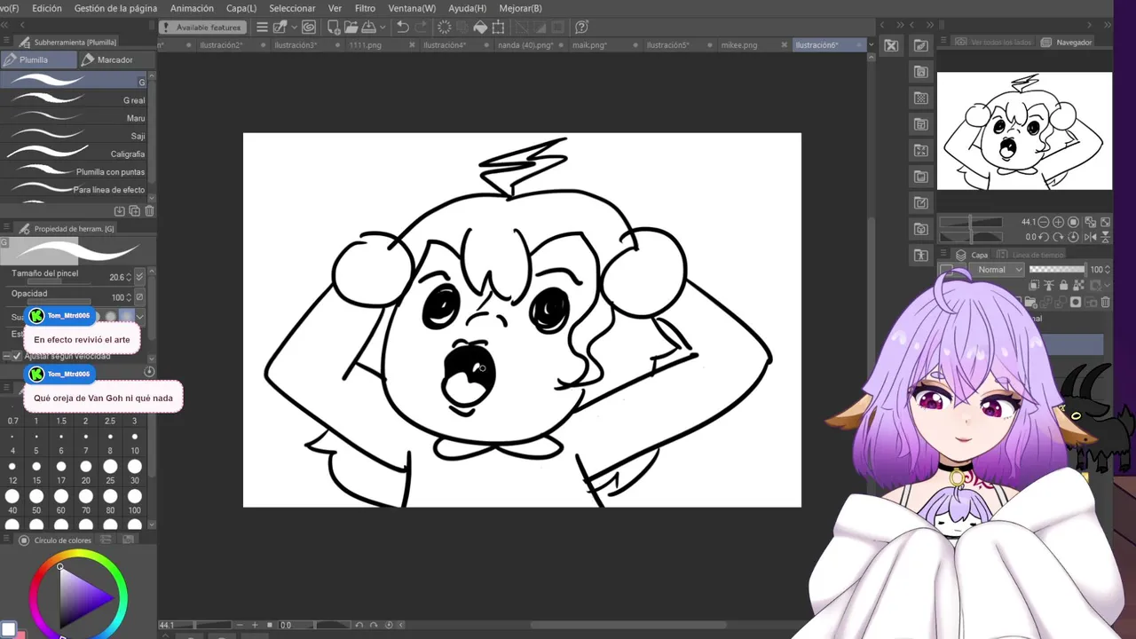Flip the canvas horizontally in Navigator

pos(1091,237)
